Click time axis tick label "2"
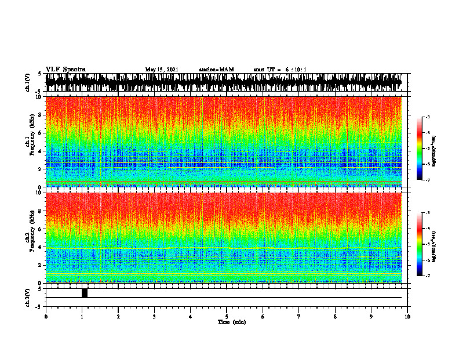 pos(118,317)
